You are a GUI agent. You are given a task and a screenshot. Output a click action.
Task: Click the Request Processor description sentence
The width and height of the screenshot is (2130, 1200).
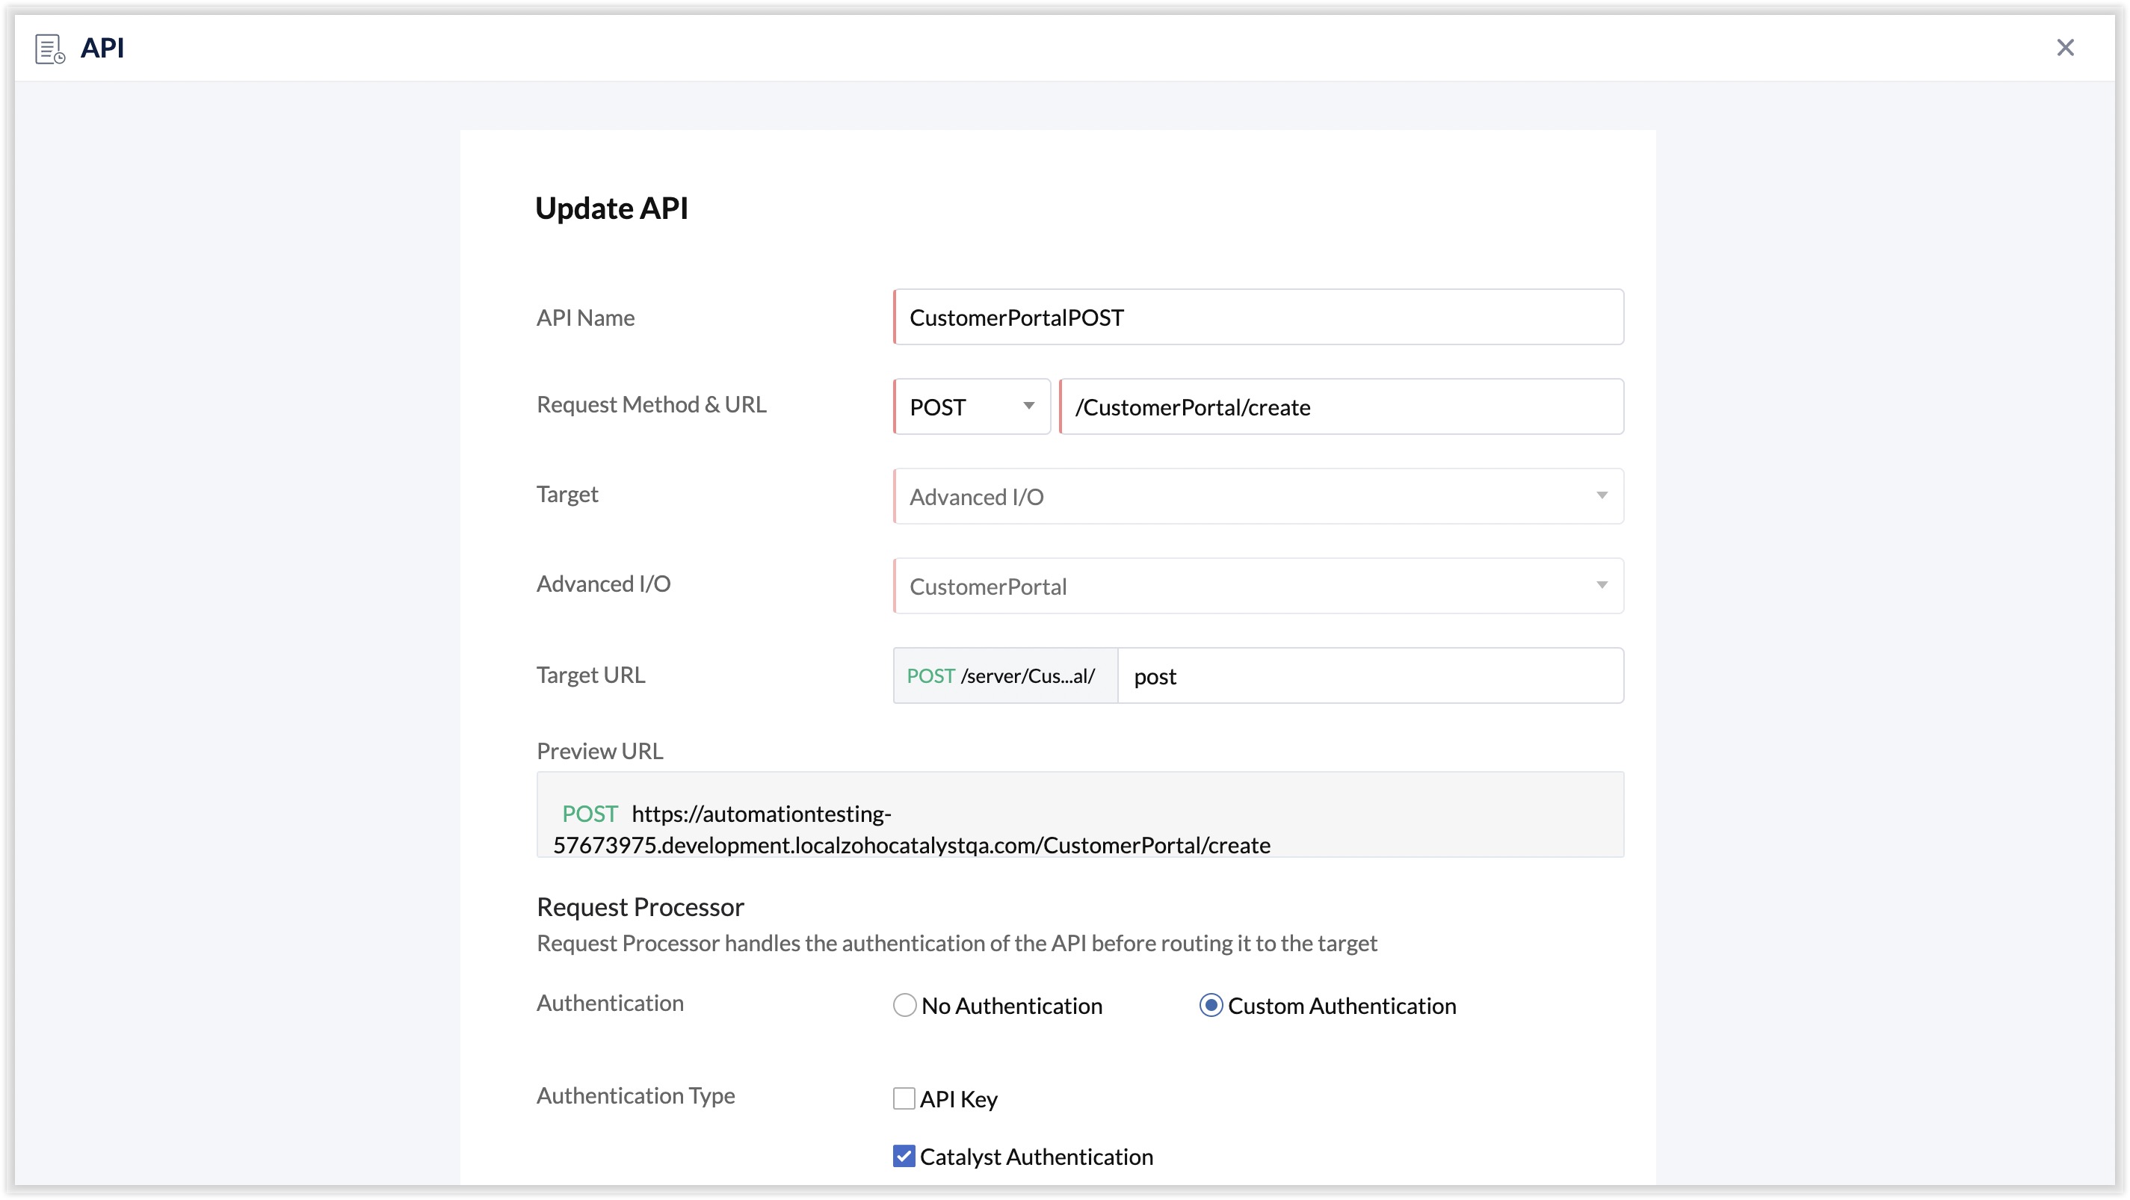(957, 943)
